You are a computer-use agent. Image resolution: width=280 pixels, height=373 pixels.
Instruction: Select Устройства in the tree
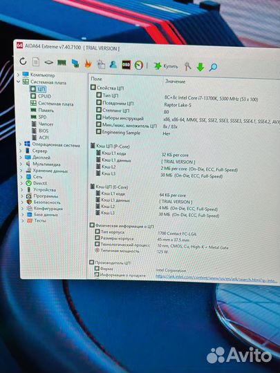pyautogui.click(x=41, y=189)
